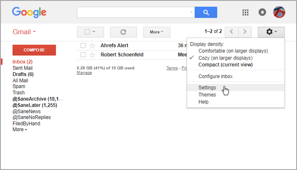Open the account profile avatar
The image size is (297, 170).
[x=279, y=12]
